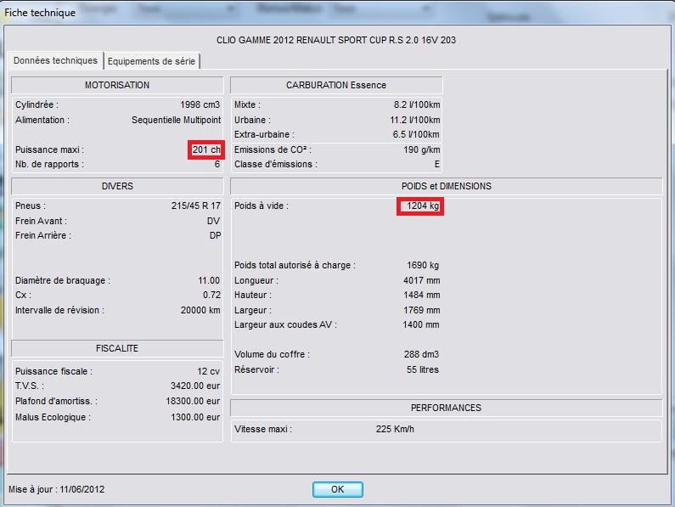675x507 pixels.
Task: Click the Pneus label
Action: [30, 206]
